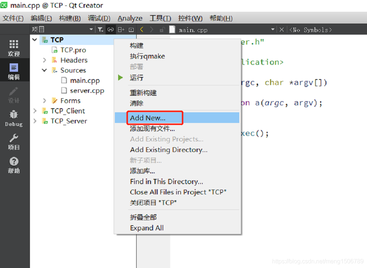
Task: Select the Forms tree item
Action: click(71, 100)
